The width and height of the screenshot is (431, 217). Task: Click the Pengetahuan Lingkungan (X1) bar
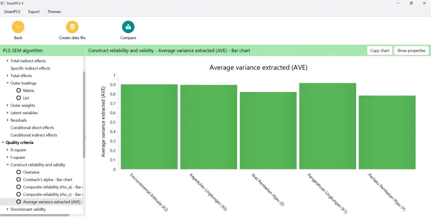pos(327,126)
